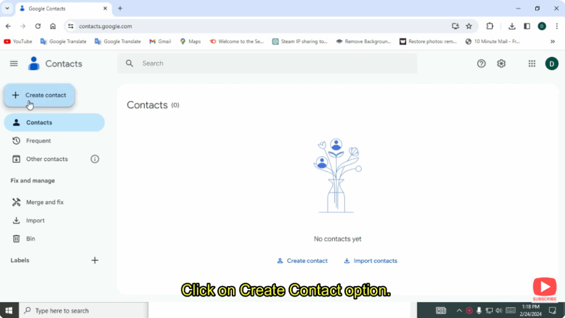The image size is (565, 318).
Task: Open the Google apps grid
Action: point(532,63)
